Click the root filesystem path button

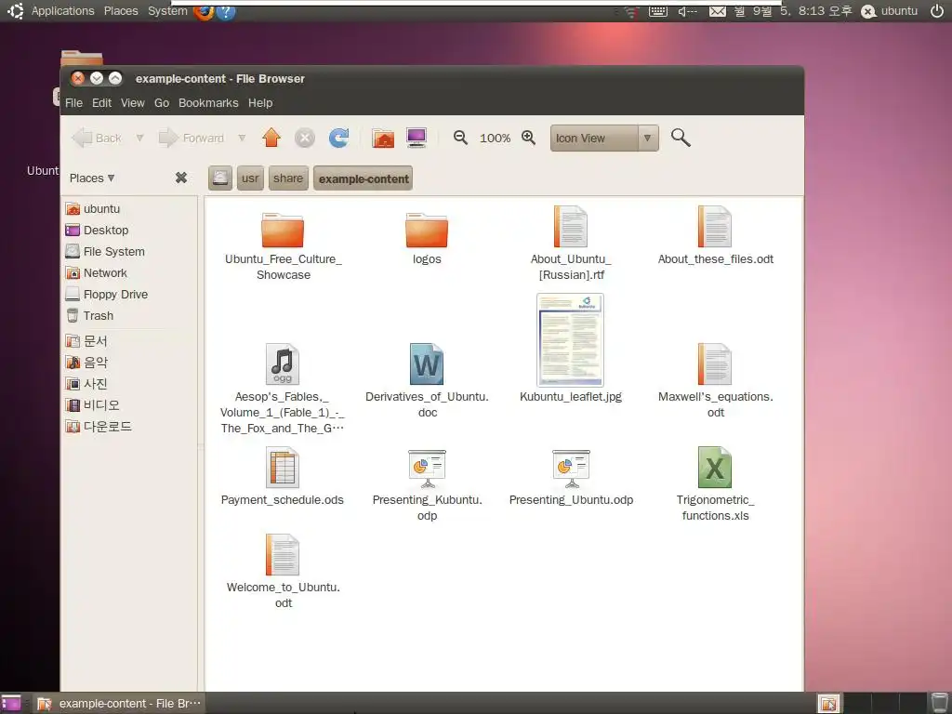[220, 178]
